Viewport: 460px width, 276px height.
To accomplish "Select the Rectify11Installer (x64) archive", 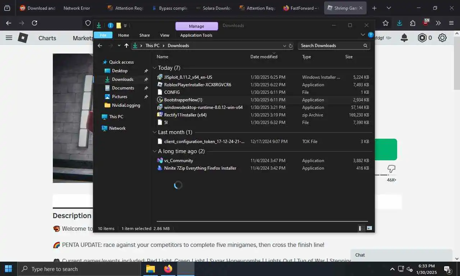I will (263, 115).
